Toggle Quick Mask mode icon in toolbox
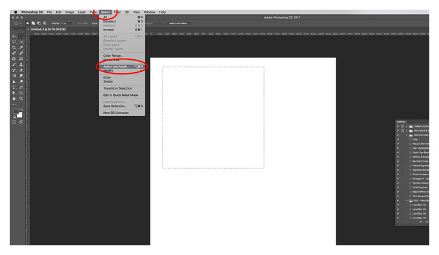 coord(14,122)
